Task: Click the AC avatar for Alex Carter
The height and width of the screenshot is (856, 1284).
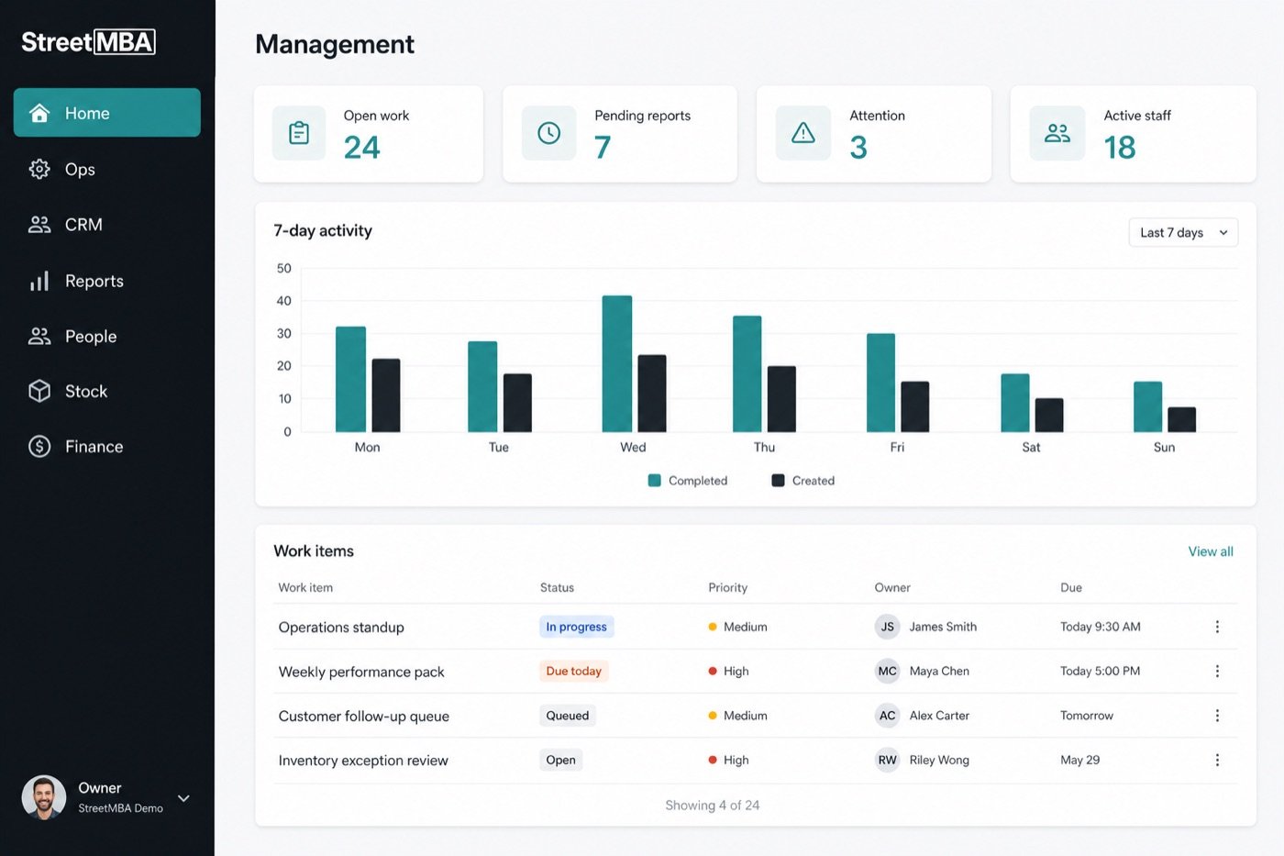Action: pyautogui.click(x=887, y=716)
